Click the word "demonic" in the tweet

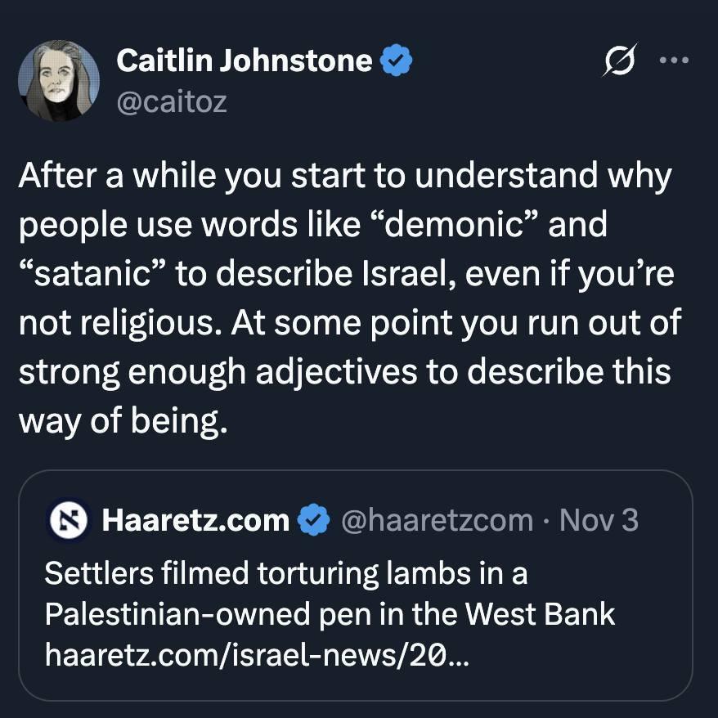tap(452, 225)
